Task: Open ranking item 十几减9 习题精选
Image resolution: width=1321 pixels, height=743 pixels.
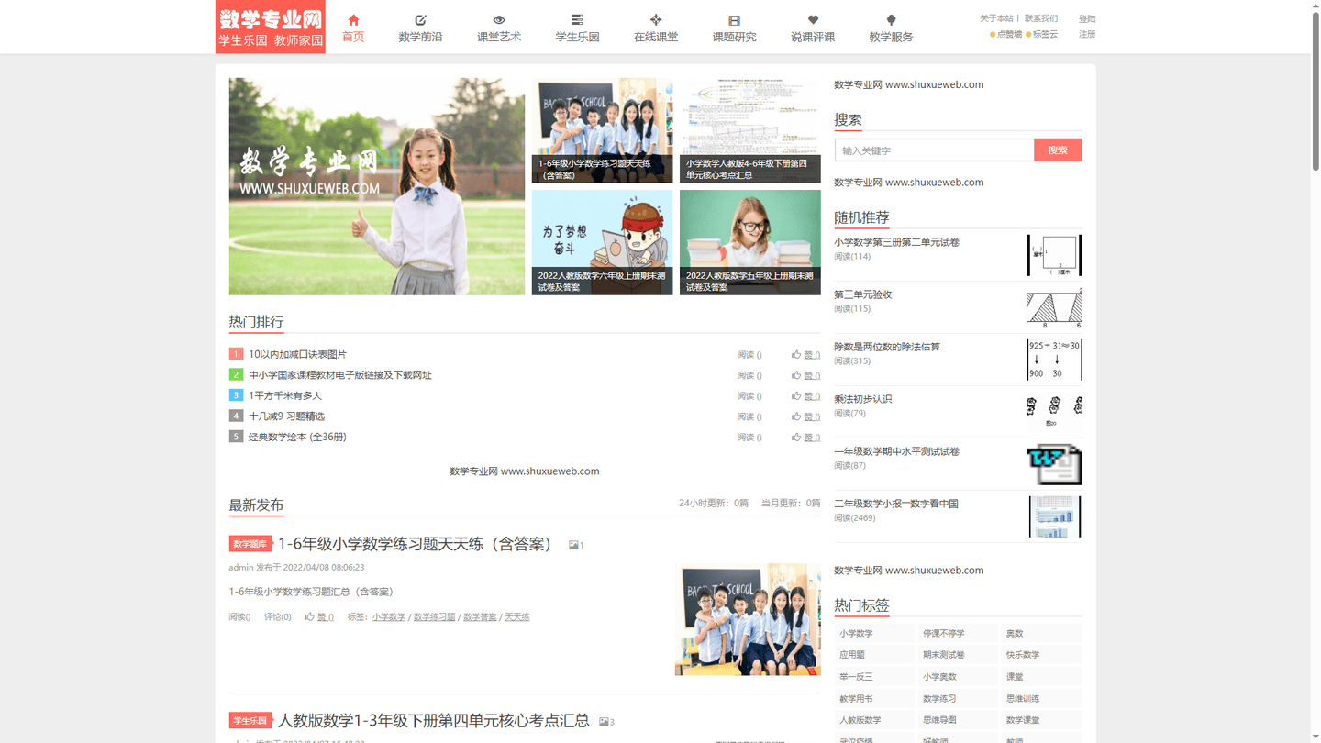Action: pyautogui.click(x=286, y=416)
